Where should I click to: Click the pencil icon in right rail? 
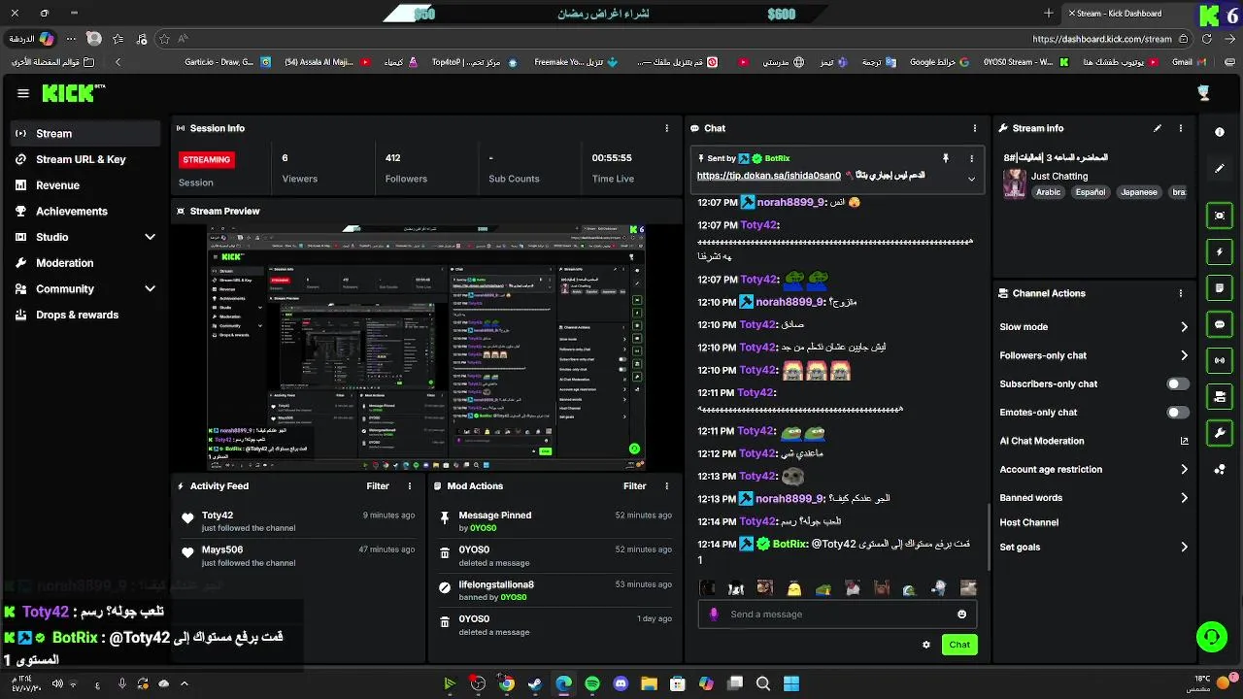click(1220, 169)
